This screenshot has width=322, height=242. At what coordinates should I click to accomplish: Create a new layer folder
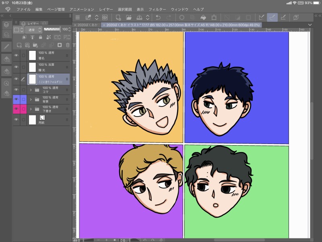35,45
